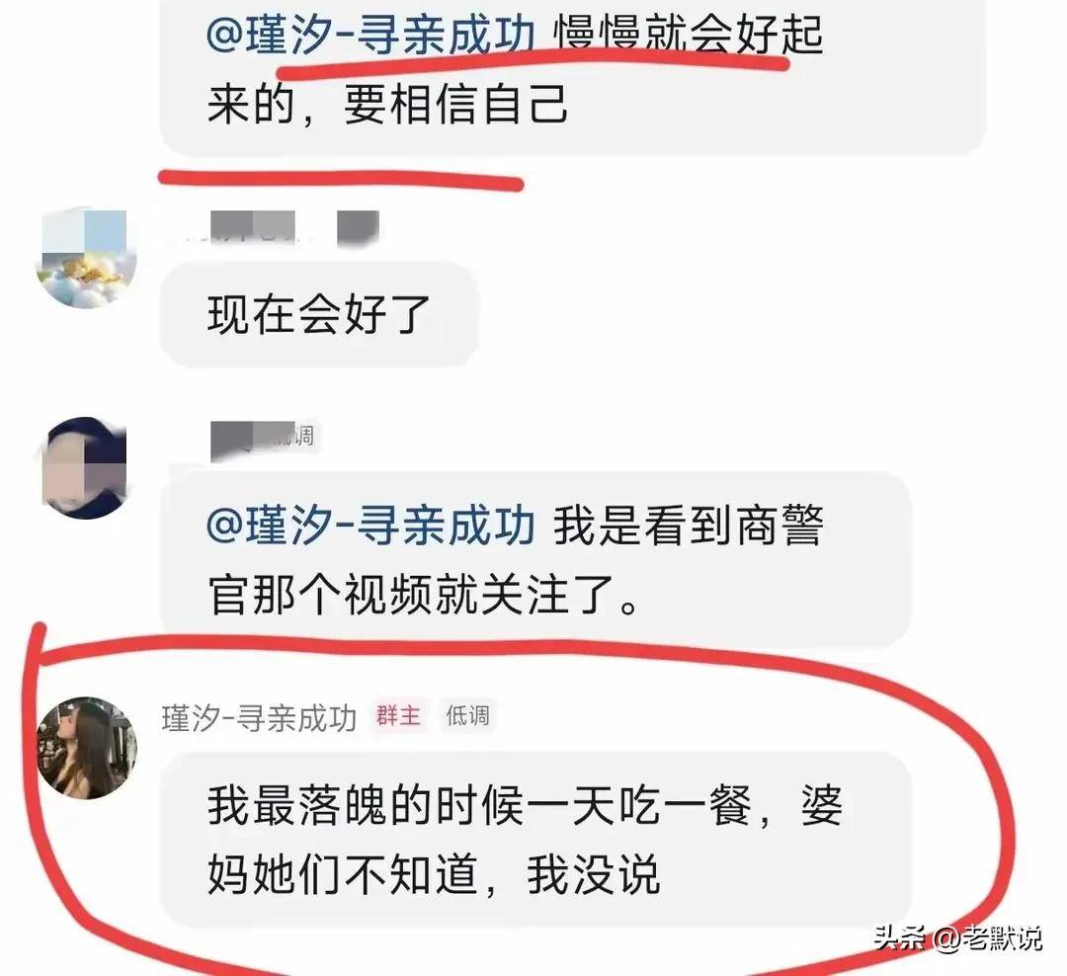Click the 低调 tag beside 群主
Screen dimensions: 1067x976
coord(467,716)
